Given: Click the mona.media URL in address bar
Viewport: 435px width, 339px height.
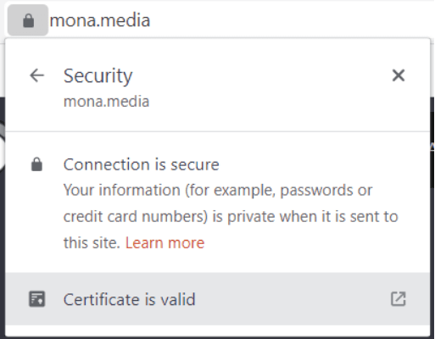Looking at the screenshot, I should pos(100,20).
